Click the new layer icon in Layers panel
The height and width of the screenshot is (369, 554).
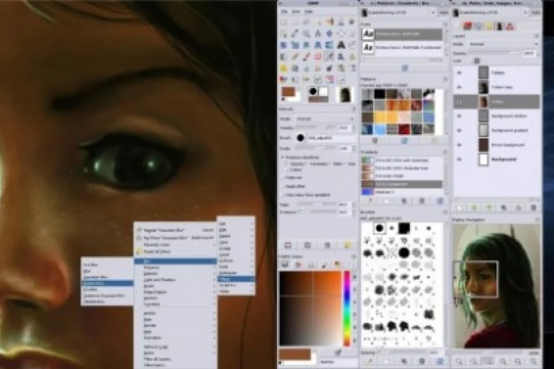(460, 207)
